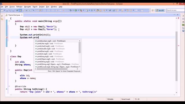Click the 15 : 24 cursor position

pos(137,99)
